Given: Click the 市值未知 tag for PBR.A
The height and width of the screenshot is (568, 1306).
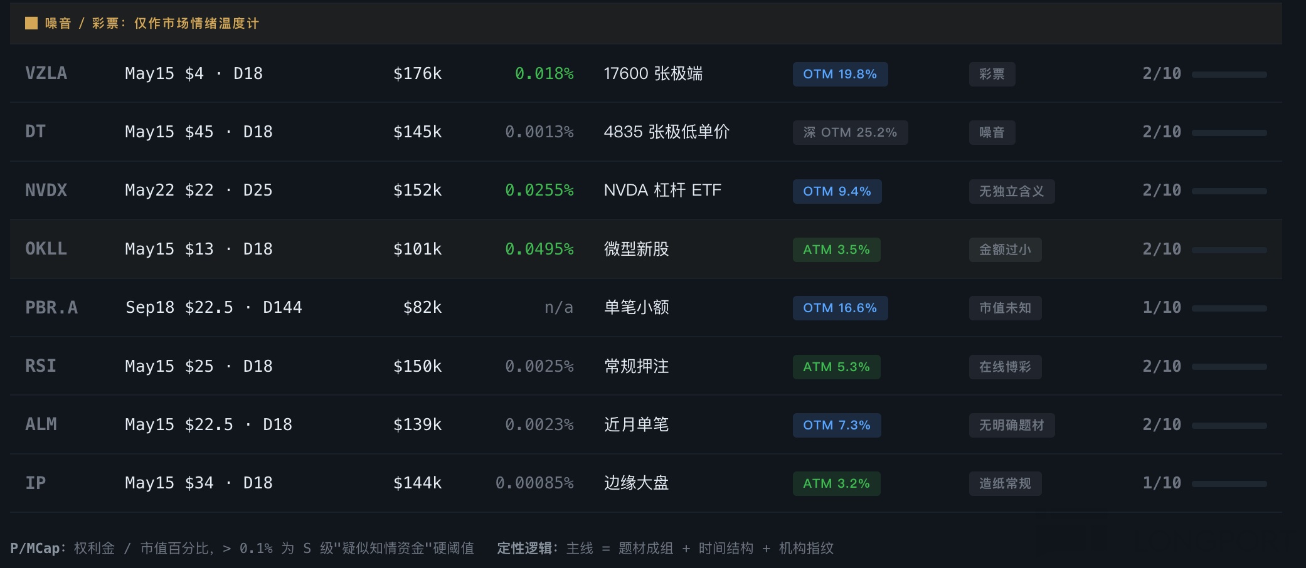Looking at the screenshot, I should click(1004, 308).
